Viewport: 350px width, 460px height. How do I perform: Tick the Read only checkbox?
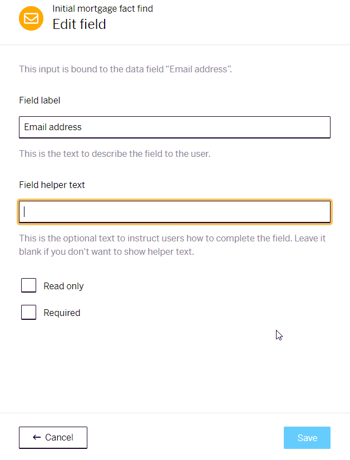click(x=29, y=285)
